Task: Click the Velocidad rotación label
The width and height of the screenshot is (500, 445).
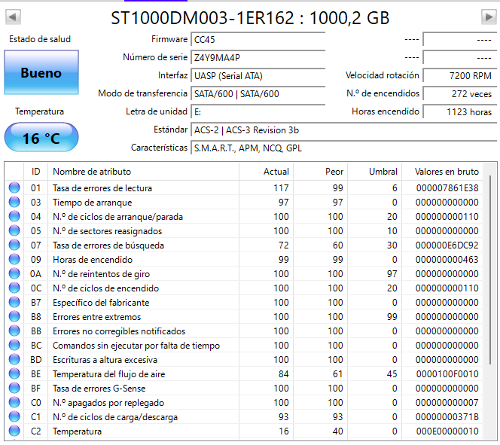Action: coord(383,75)
